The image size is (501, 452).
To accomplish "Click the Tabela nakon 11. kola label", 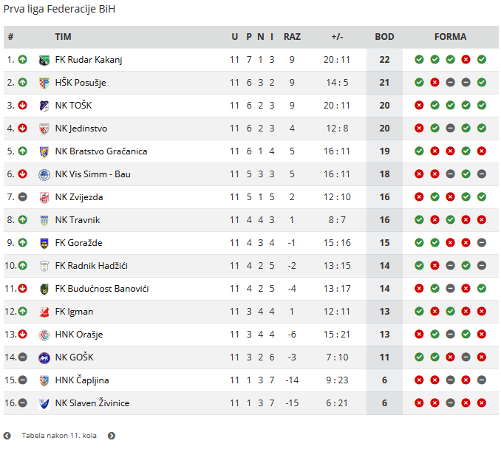I will [x=59, y=436].
